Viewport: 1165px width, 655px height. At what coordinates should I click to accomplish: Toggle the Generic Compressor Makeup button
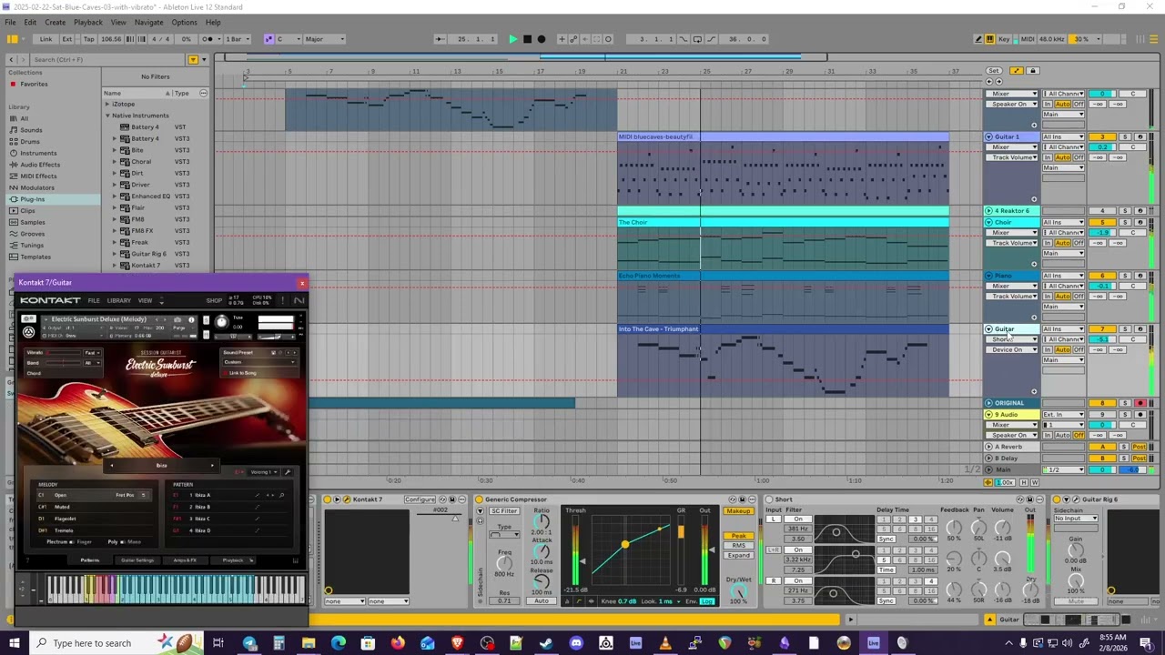pos(738,511)
